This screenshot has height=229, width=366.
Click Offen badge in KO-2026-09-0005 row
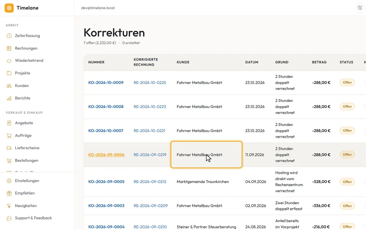(347, 182)
